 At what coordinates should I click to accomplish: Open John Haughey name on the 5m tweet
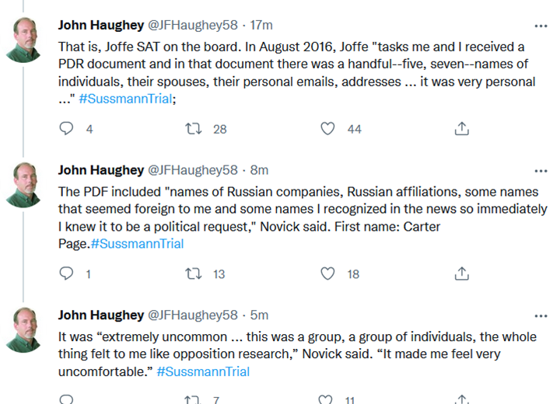101,315
